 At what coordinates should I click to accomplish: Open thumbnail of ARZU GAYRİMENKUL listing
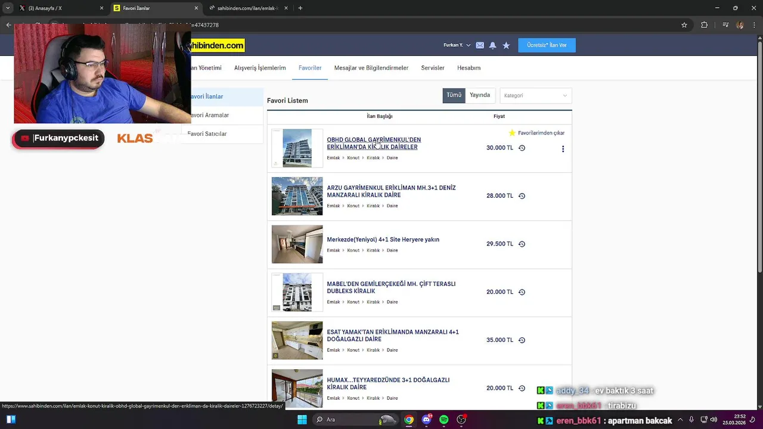297,196
